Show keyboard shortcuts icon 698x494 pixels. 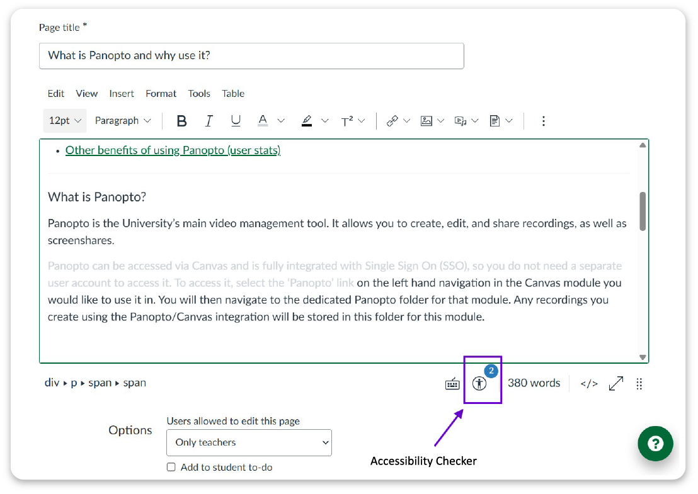point(452,384)
